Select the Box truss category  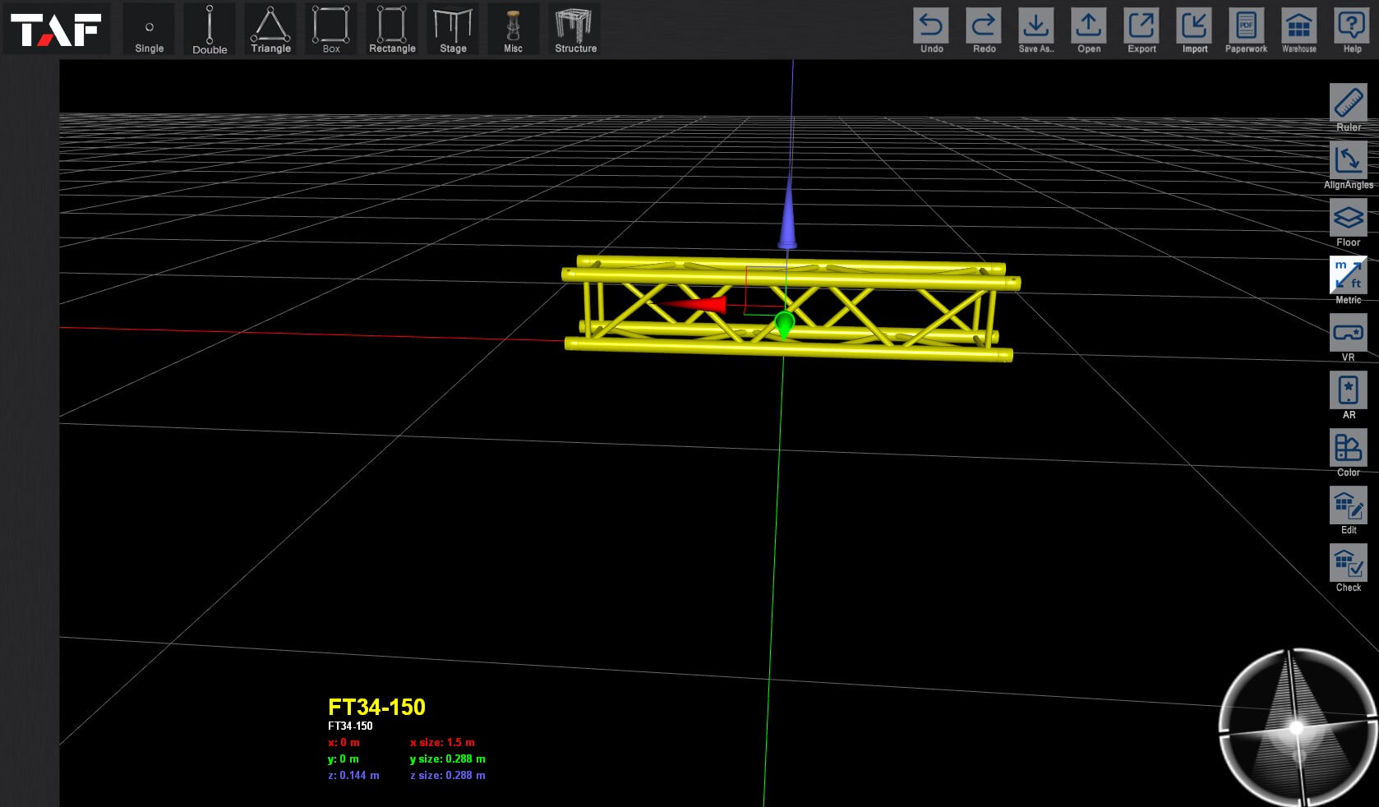[x=331, y=30]
